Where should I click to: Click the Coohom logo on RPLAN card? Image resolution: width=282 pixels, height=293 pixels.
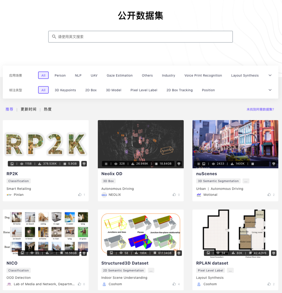point(199,284)
